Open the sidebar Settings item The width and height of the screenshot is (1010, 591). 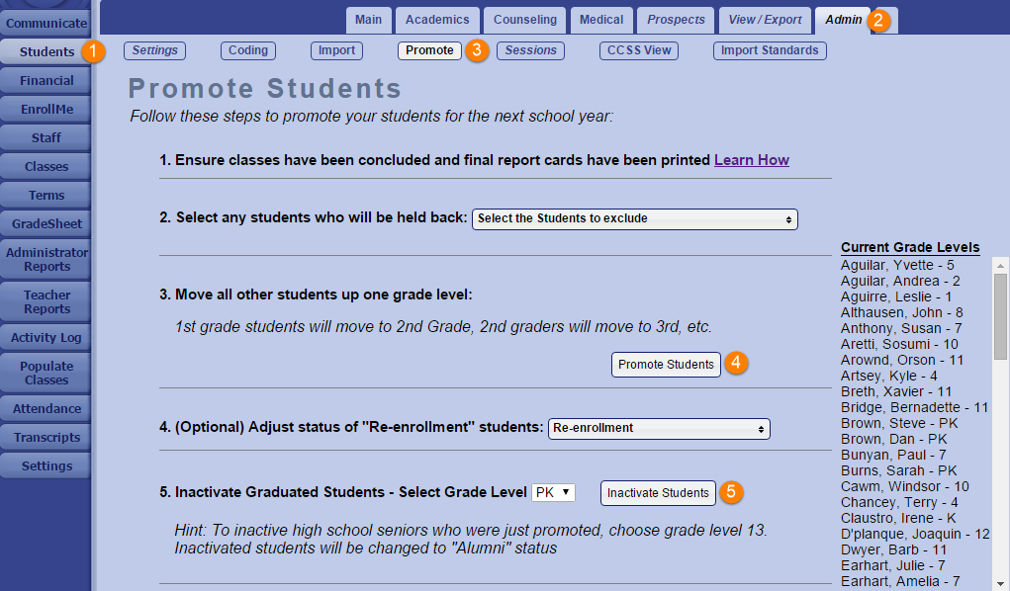pyautogui.click(x=46, y=466)
